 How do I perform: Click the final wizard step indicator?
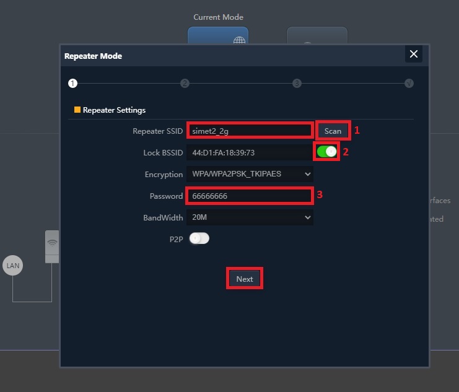[409, 83]
